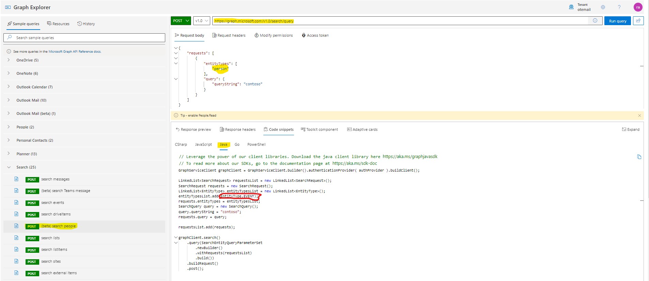Open Microsoft Graph API Reference docs link
Image resolution: width=649 pixels, height=281 pixels.
click(75, 52)
